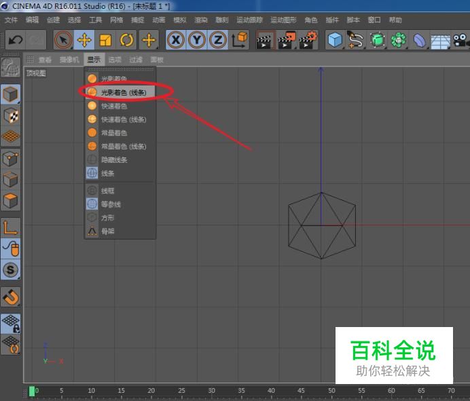
Task: Open the 文件 menu
Action: [11, 20]
